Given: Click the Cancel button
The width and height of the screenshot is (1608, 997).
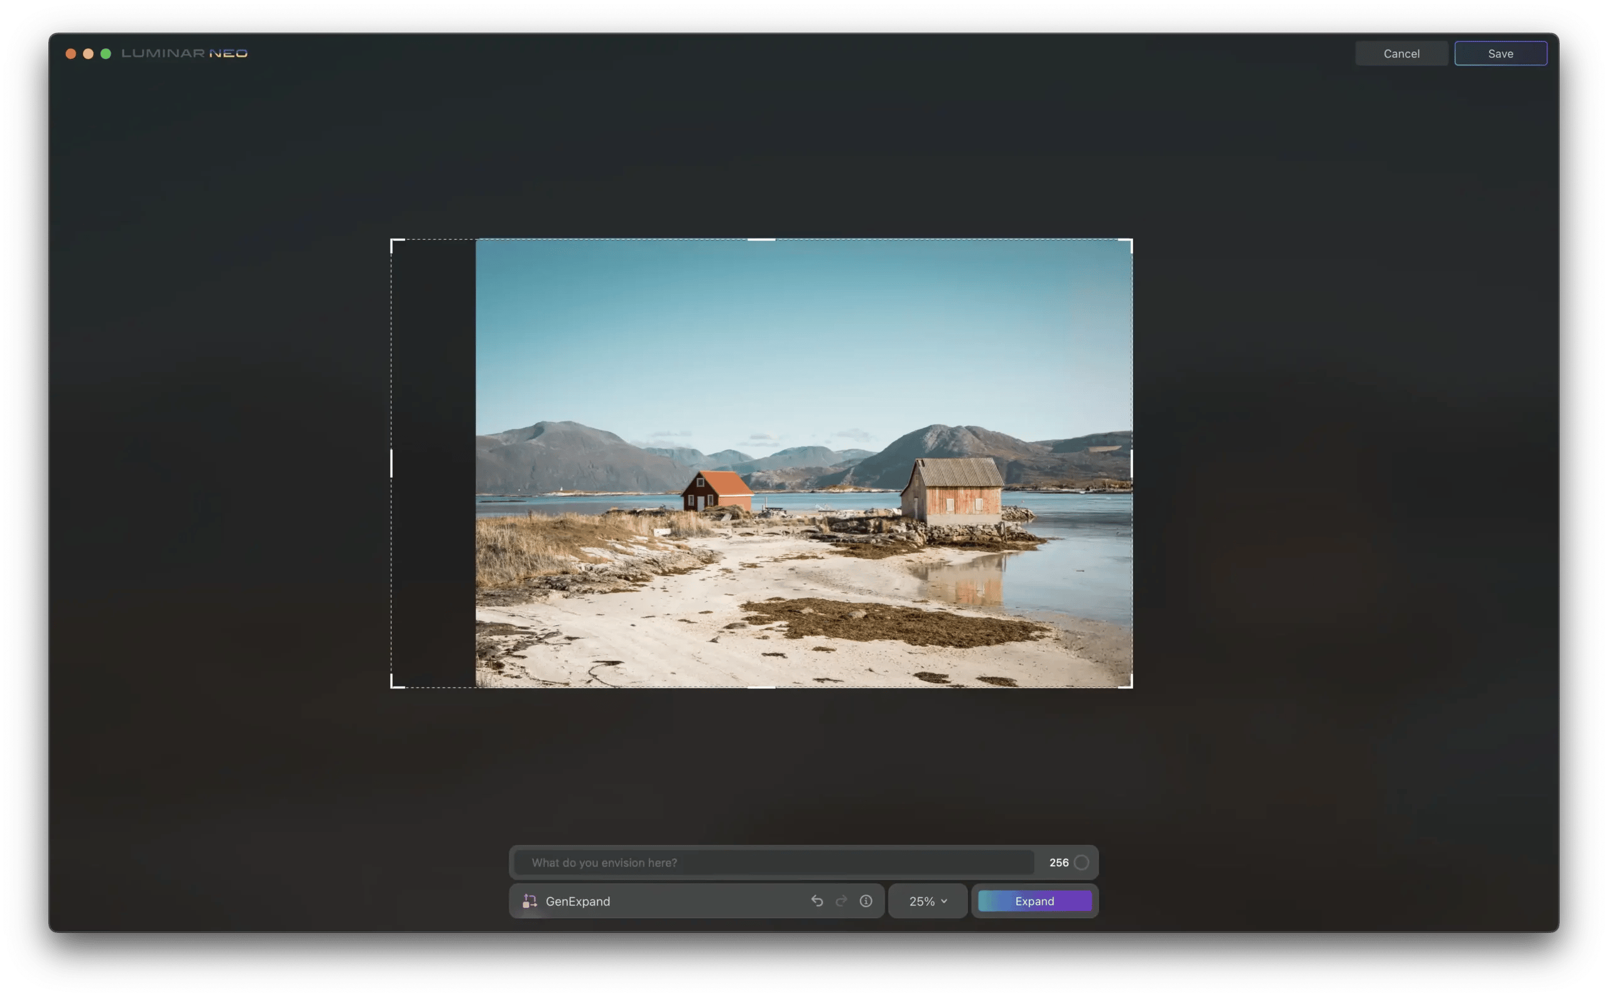Looking at the screenshot, I should coord(1401,53).
